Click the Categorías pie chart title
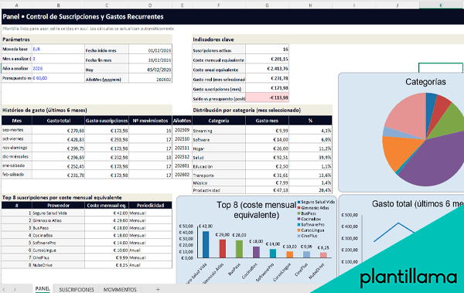The height and width of the screenshot is (293, 464). (x=425, y=82)
